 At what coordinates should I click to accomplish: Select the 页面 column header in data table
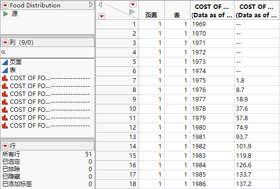(151, 10)
